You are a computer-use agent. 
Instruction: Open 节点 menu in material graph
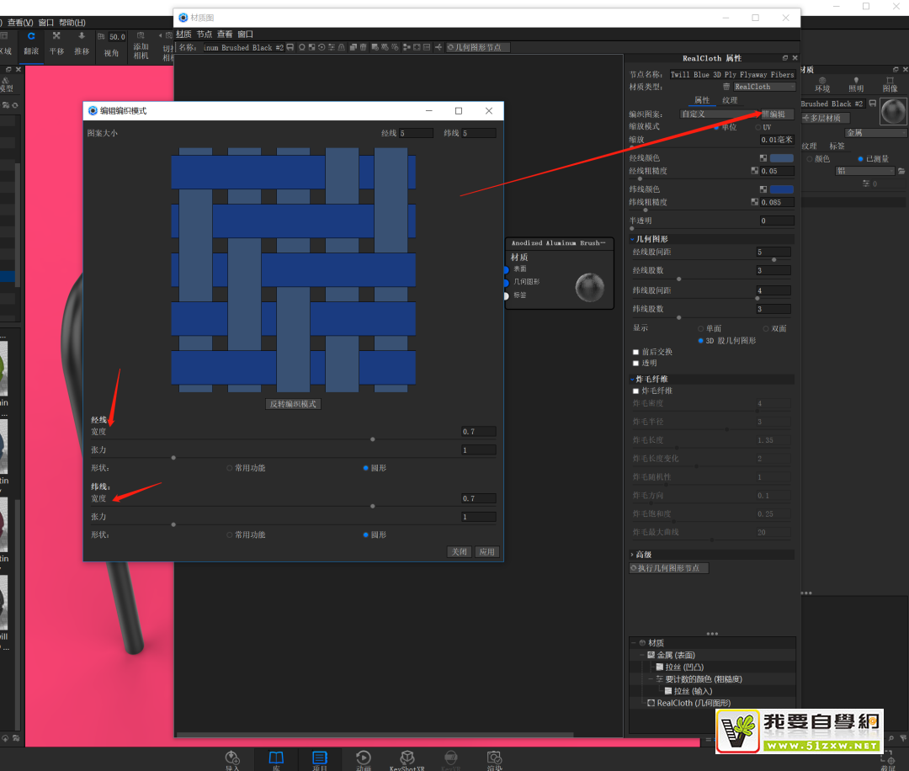(x=205, y=35)
